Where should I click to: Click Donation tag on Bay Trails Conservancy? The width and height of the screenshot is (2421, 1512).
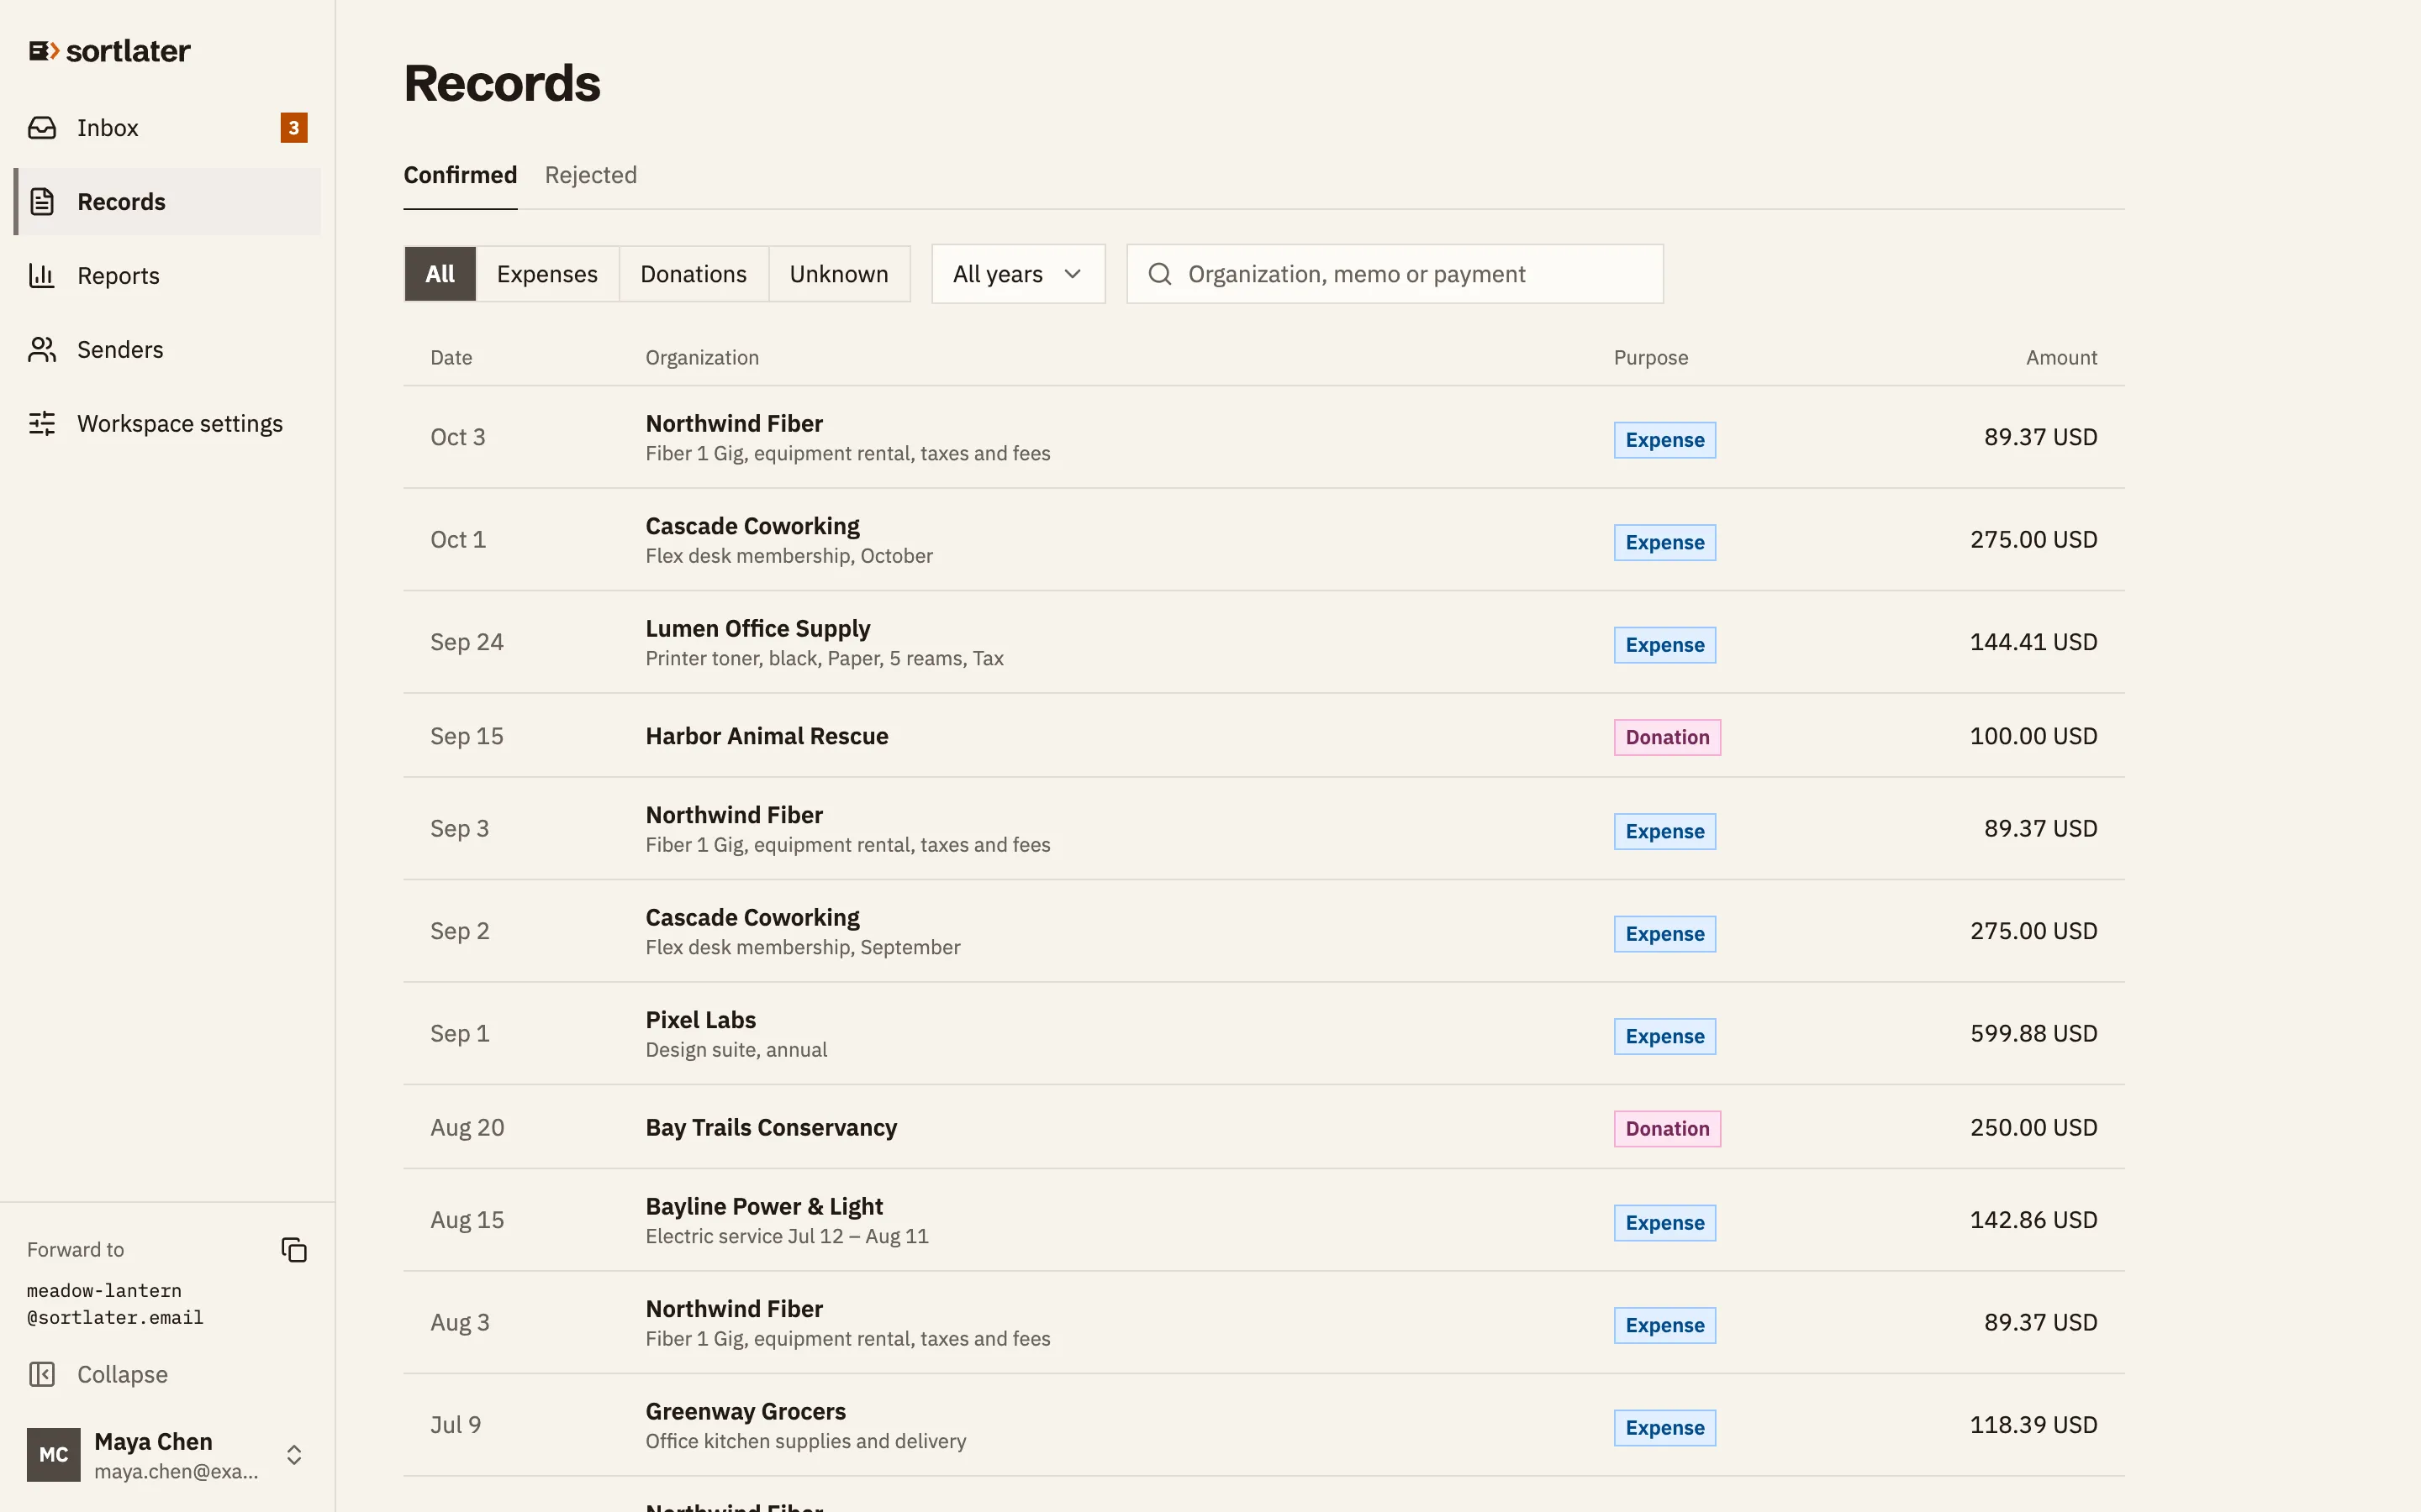point(1667,1129)
